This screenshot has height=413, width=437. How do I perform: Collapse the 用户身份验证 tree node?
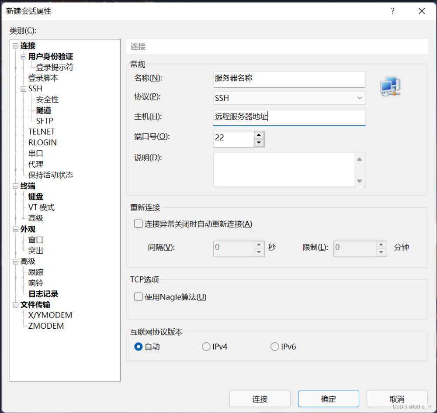point(24,57)
